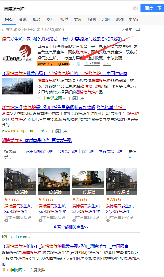Open 百度快照 for the 中国网库 result
This screenshot has width=164, height=277.
point(37,270)
